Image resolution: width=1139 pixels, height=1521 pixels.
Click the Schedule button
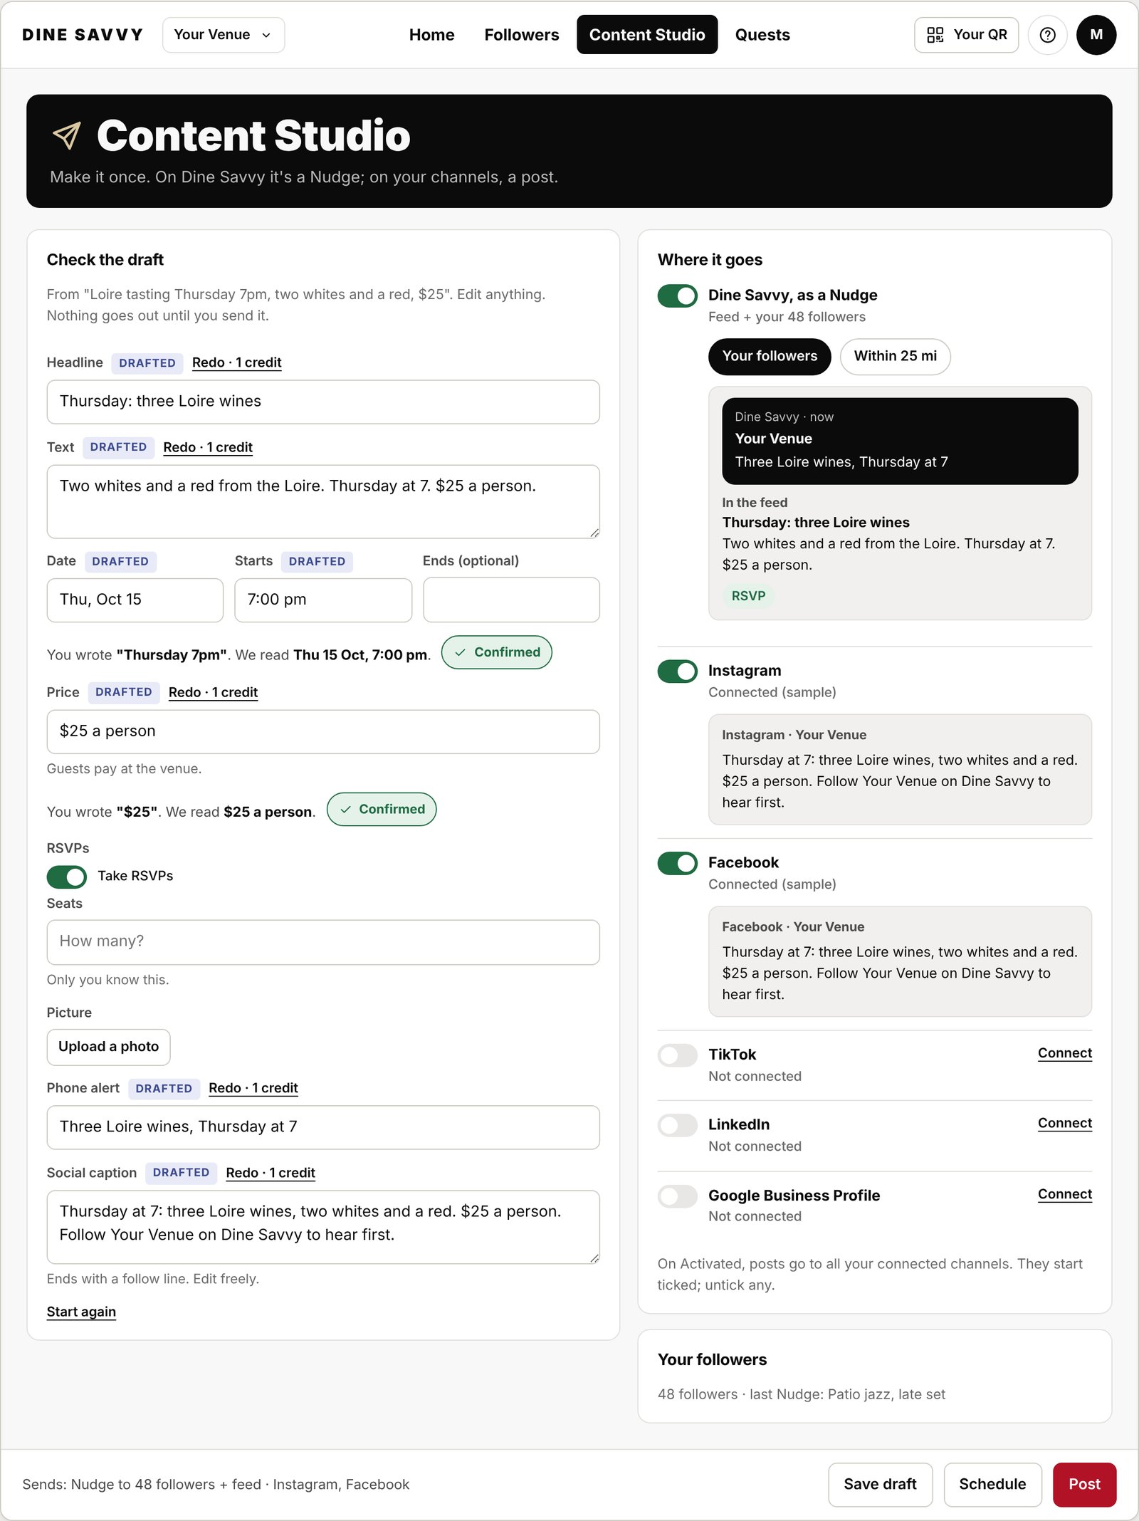pos(992,1485)
